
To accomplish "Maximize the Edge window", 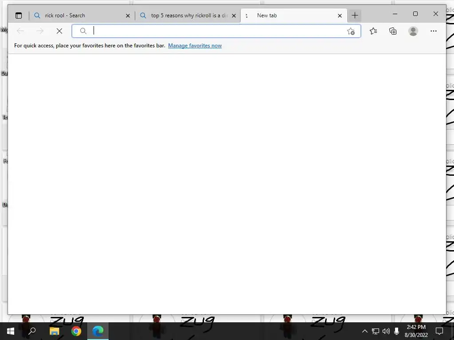I will [x=415, y=14].
